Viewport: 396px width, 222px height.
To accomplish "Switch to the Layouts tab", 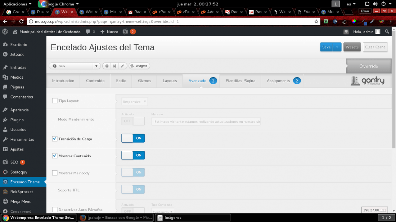I will click(170, 80).
